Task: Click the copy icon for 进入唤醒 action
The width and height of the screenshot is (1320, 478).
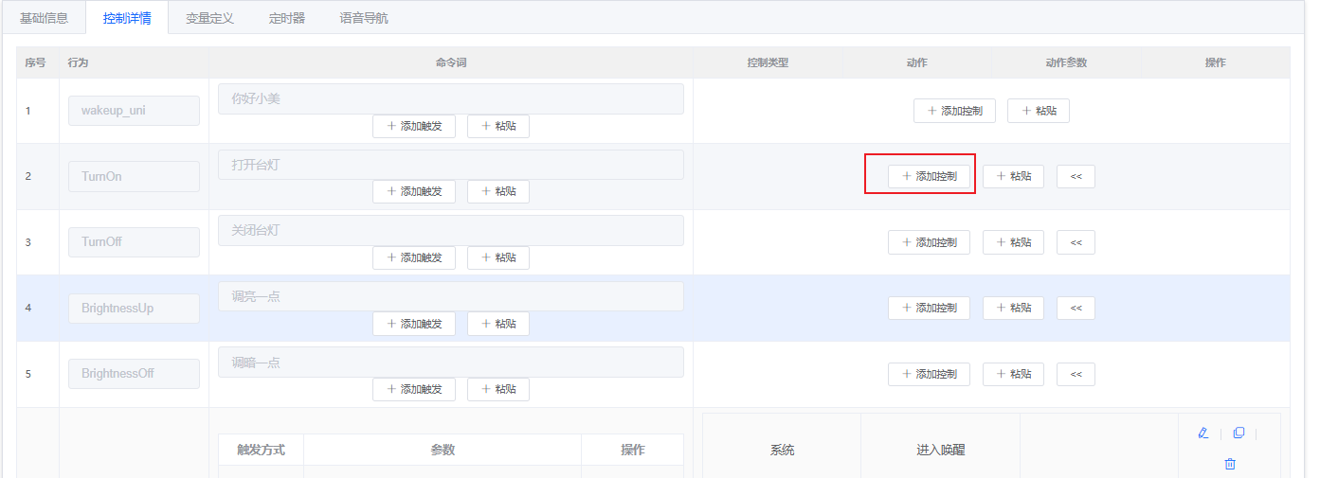Action: tap(1239, 434)
